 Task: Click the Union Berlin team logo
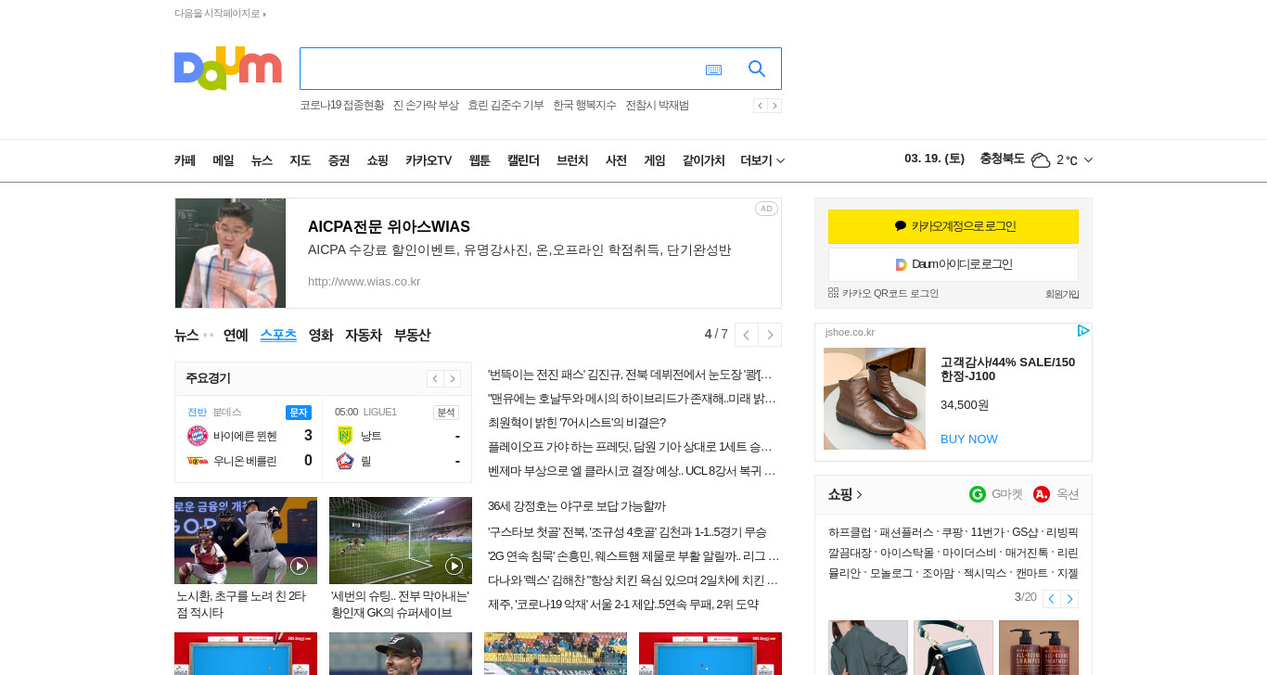coord(198,461)
